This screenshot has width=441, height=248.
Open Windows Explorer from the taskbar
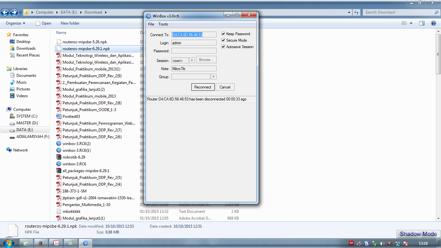26,243
